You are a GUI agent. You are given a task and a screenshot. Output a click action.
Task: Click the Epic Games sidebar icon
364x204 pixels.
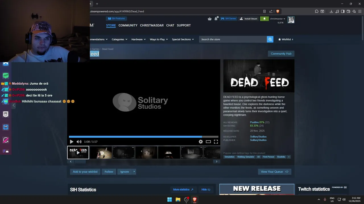6,114
